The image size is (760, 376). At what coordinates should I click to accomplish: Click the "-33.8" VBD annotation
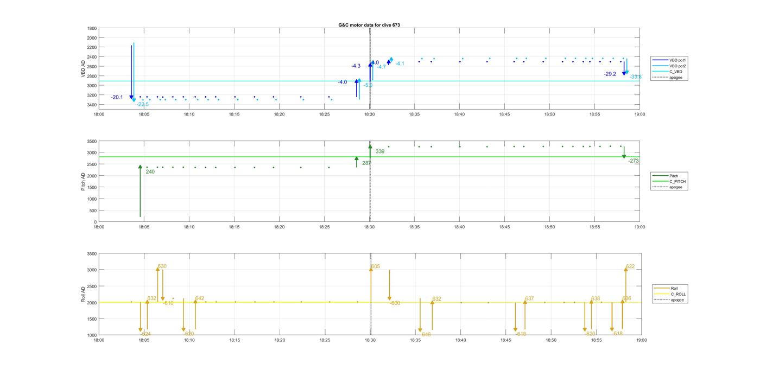[x=636, y=77]
